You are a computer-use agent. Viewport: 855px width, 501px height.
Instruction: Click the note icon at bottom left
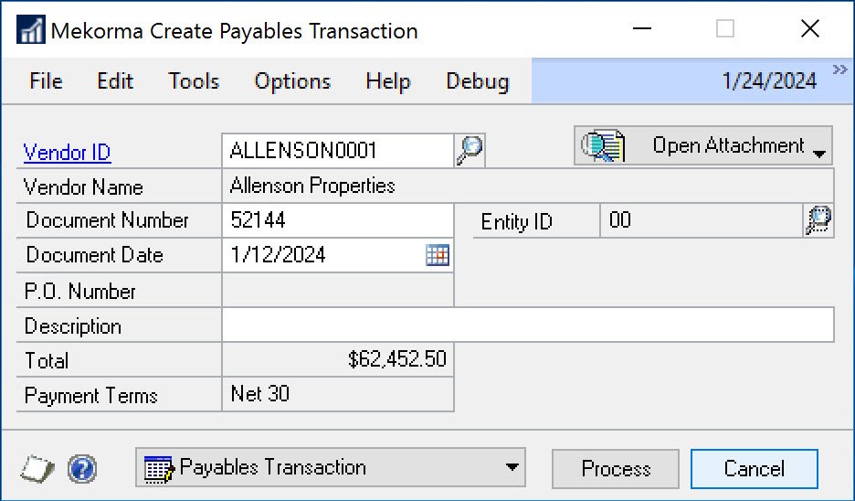[37, 470]
